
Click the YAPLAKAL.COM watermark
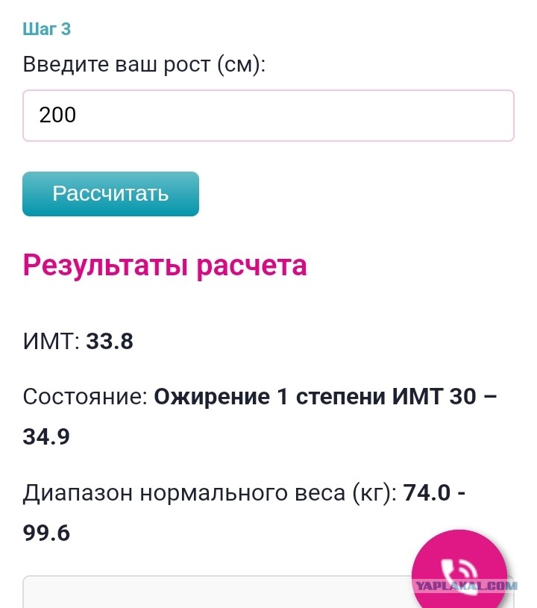466,586
